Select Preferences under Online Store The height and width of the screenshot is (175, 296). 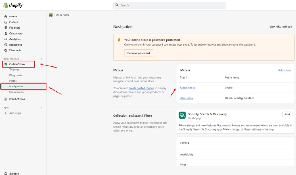(x=16, y=92)
